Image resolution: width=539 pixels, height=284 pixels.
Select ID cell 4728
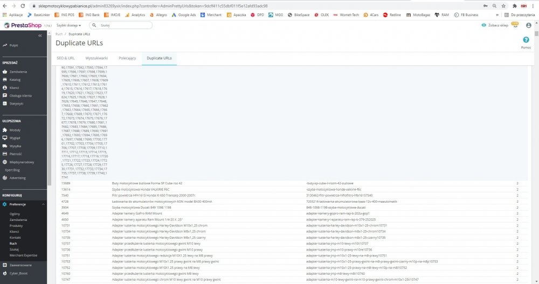65,202
